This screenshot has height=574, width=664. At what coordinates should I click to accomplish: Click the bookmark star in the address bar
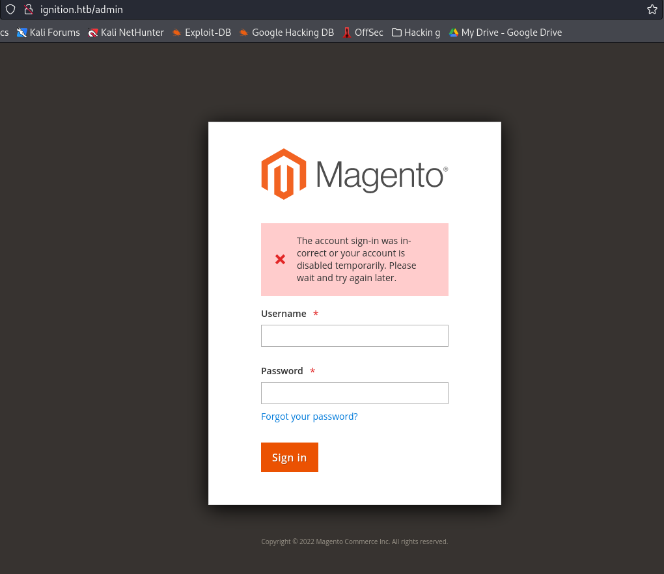pos(652,9)
